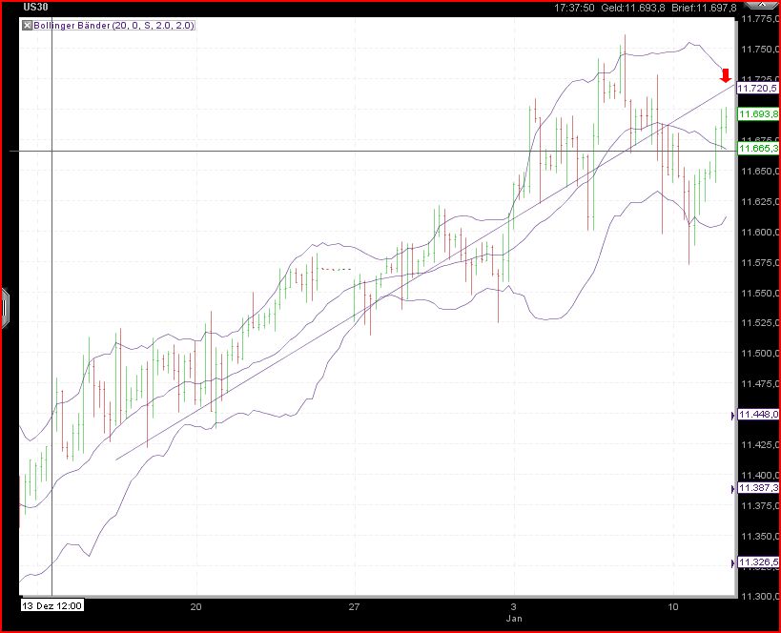The width and height of the screenshot is (781, 633).
Task: Click the arrow marker beside 11.387,3
Action: tap(733, 488)
